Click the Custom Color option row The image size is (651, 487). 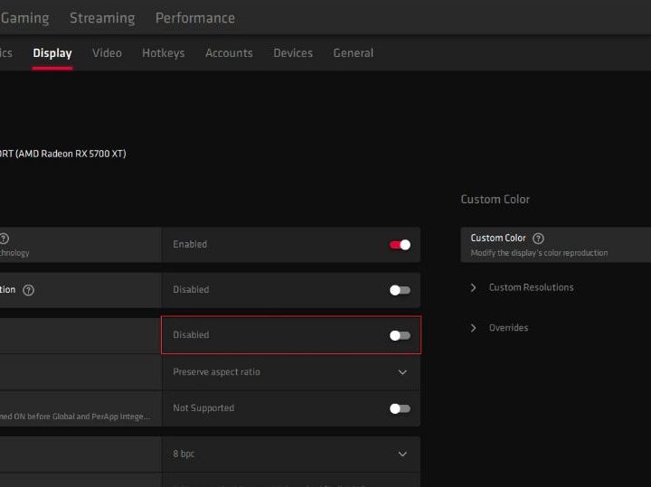555,245
